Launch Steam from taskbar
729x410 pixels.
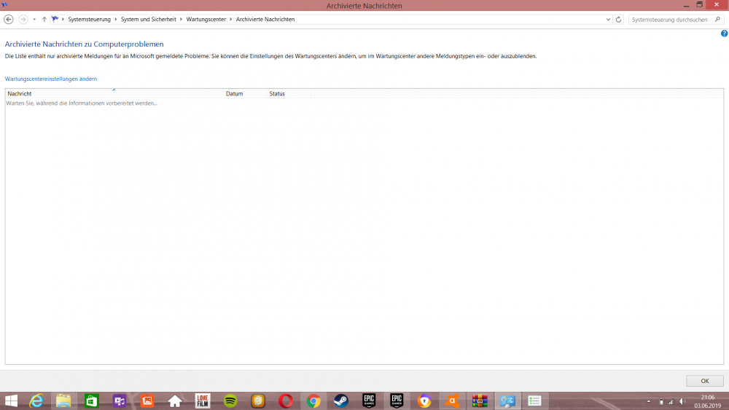coord(341,401)
